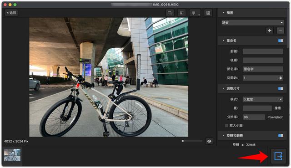This screenshot has width=291, height=168.
Task: Open the 缺省 preset dropdown
Action: click(x=253, y=23)
